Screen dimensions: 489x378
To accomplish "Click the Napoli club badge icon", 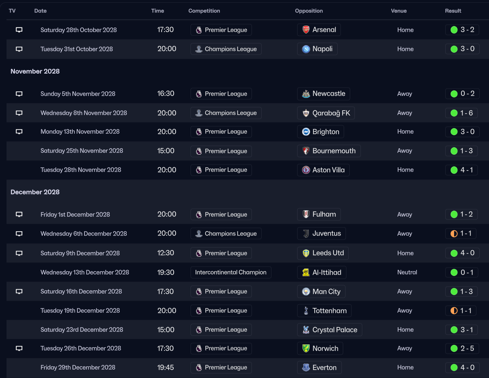I will (306, 49).
